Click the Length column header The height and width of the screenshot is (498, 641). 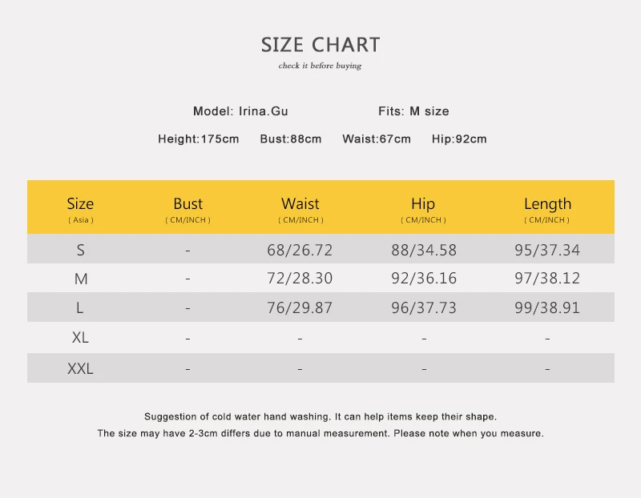coord(547,210)
